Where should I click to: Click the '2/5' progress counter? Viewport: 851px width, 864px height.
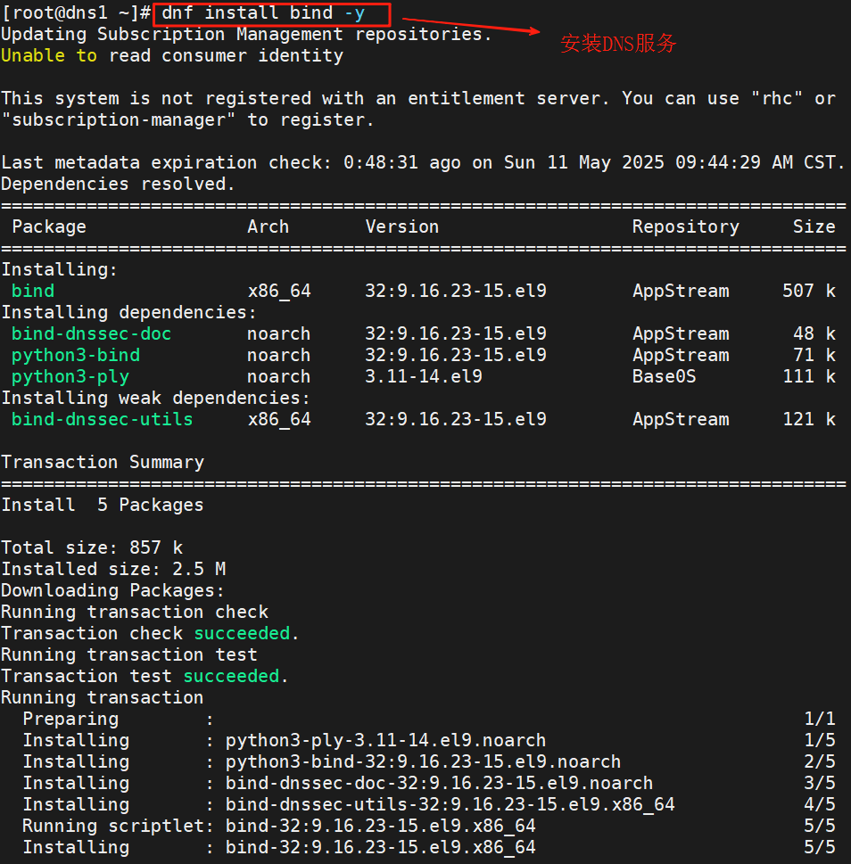pos(820,762)
